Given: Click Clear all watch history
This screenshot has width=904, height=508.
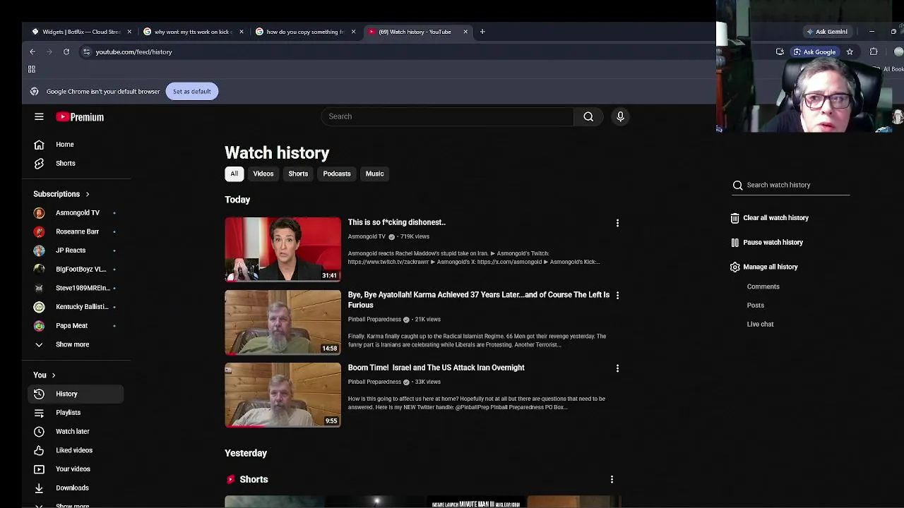Looking at the screenshot, I should pos(770,218).
